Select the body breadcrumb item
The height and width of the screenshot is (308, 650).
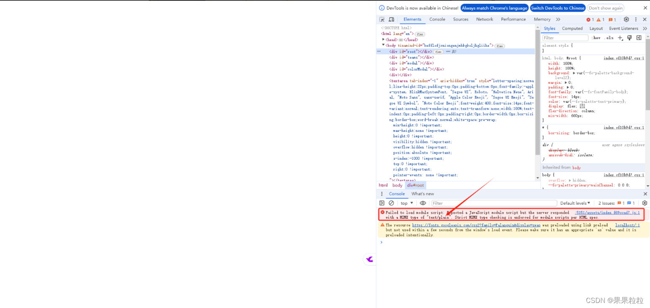[397, 185]
